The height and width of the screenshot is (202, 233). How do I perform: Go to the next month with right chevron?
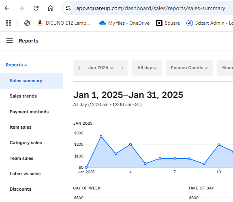click(x=122, y=68)
